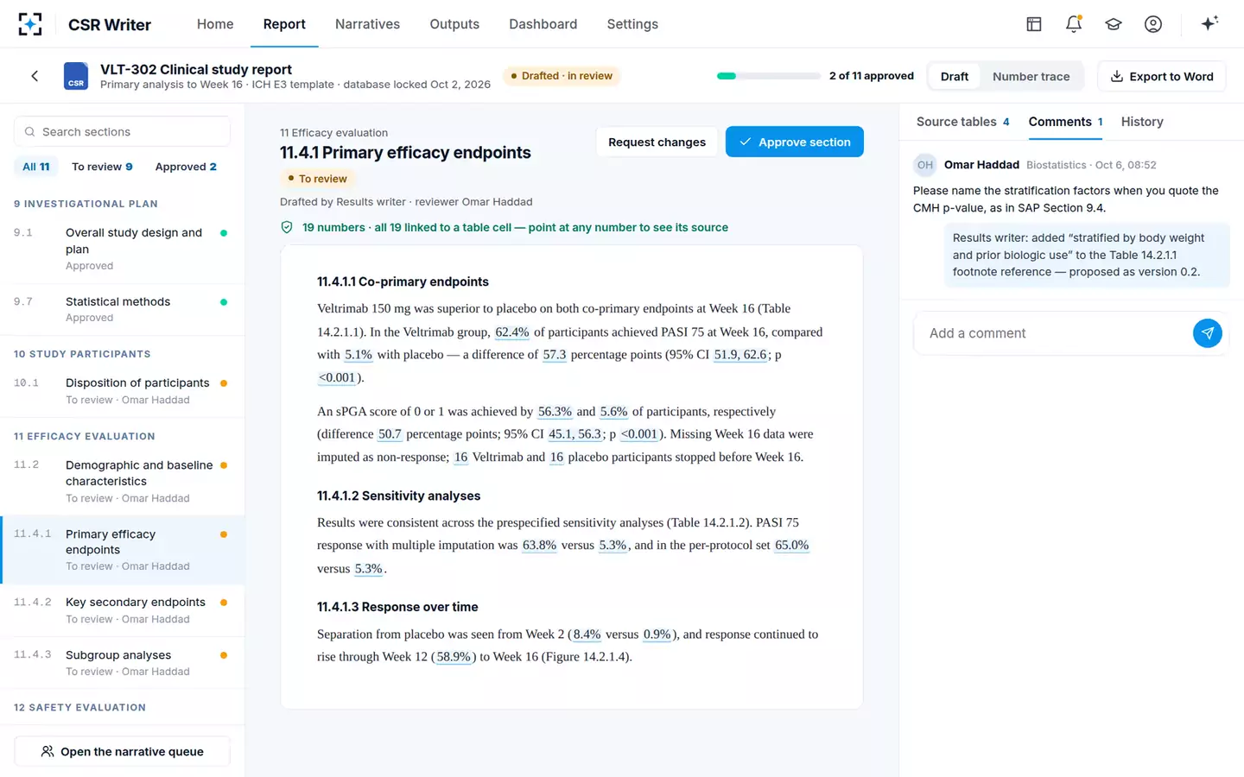This screenshot has width=1244, height=777.
Task: Click the linked number 58.9%
Action: (454, 657)
